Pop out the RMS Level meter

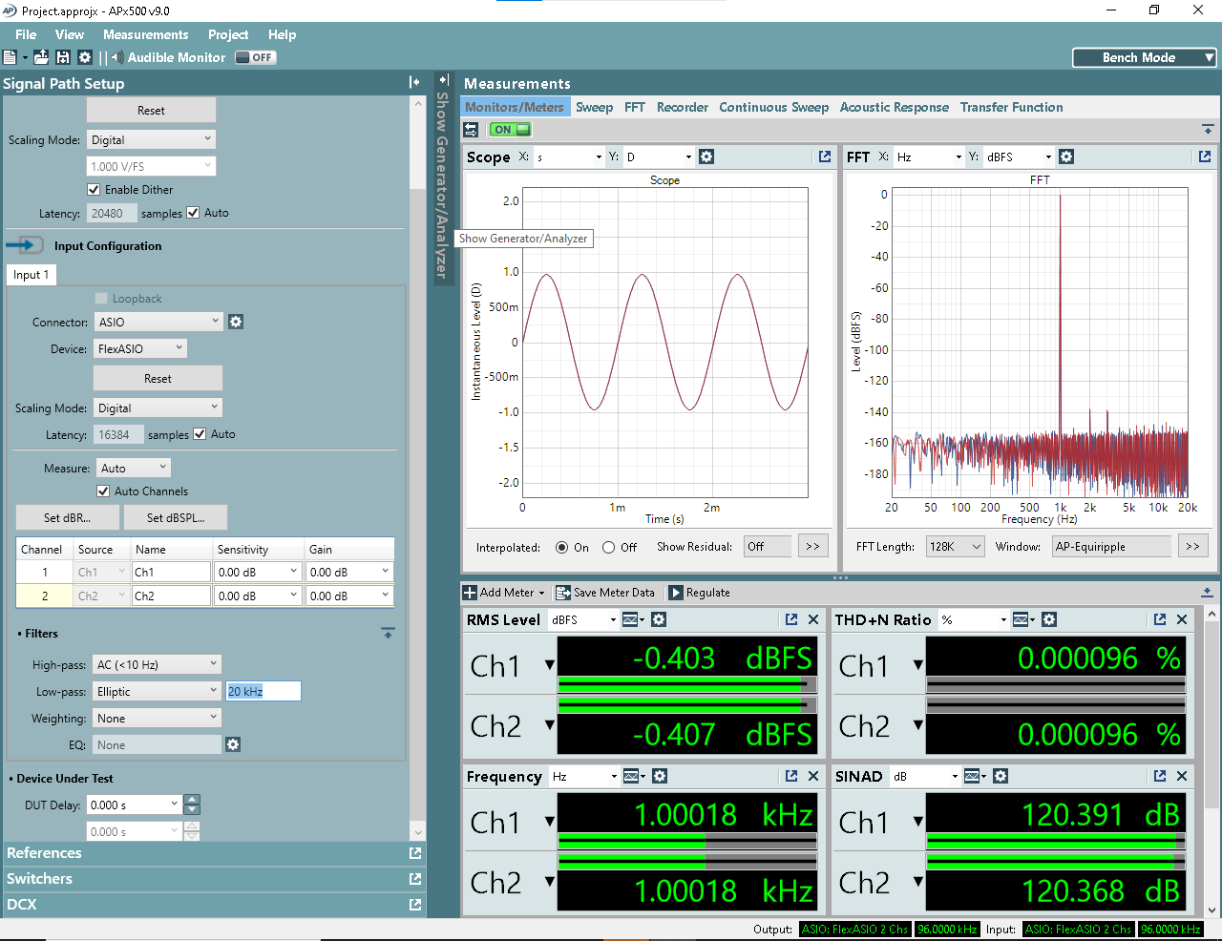coord(791,619)
